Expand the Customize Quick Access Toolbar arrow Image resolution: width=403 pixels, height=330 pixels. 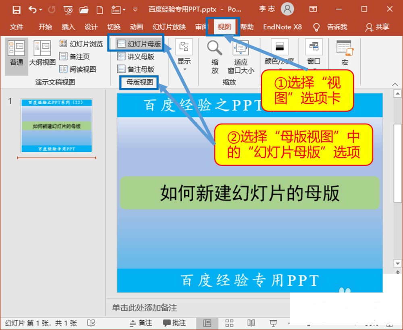click(135, 10)
